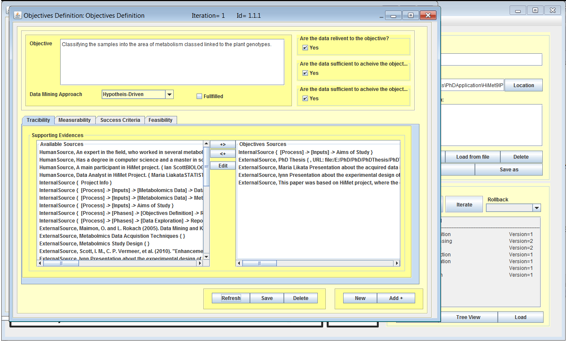Click the '<+' remove source arrow button

pos(223,154)
